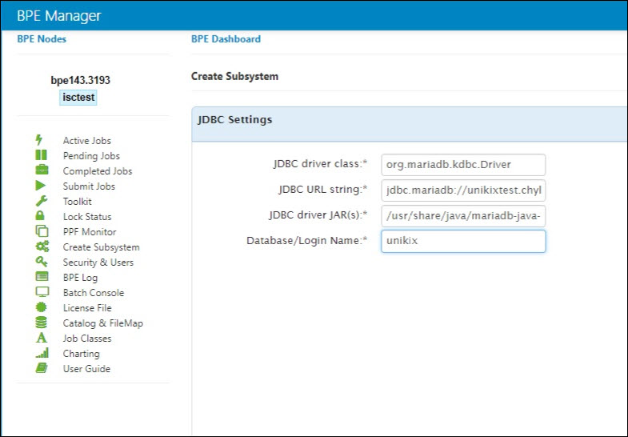Click the JDBC URL string field
628x437 pixels.
[463, 190]
